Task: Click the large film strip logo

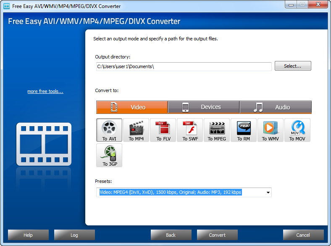Action: coord(44,144)
